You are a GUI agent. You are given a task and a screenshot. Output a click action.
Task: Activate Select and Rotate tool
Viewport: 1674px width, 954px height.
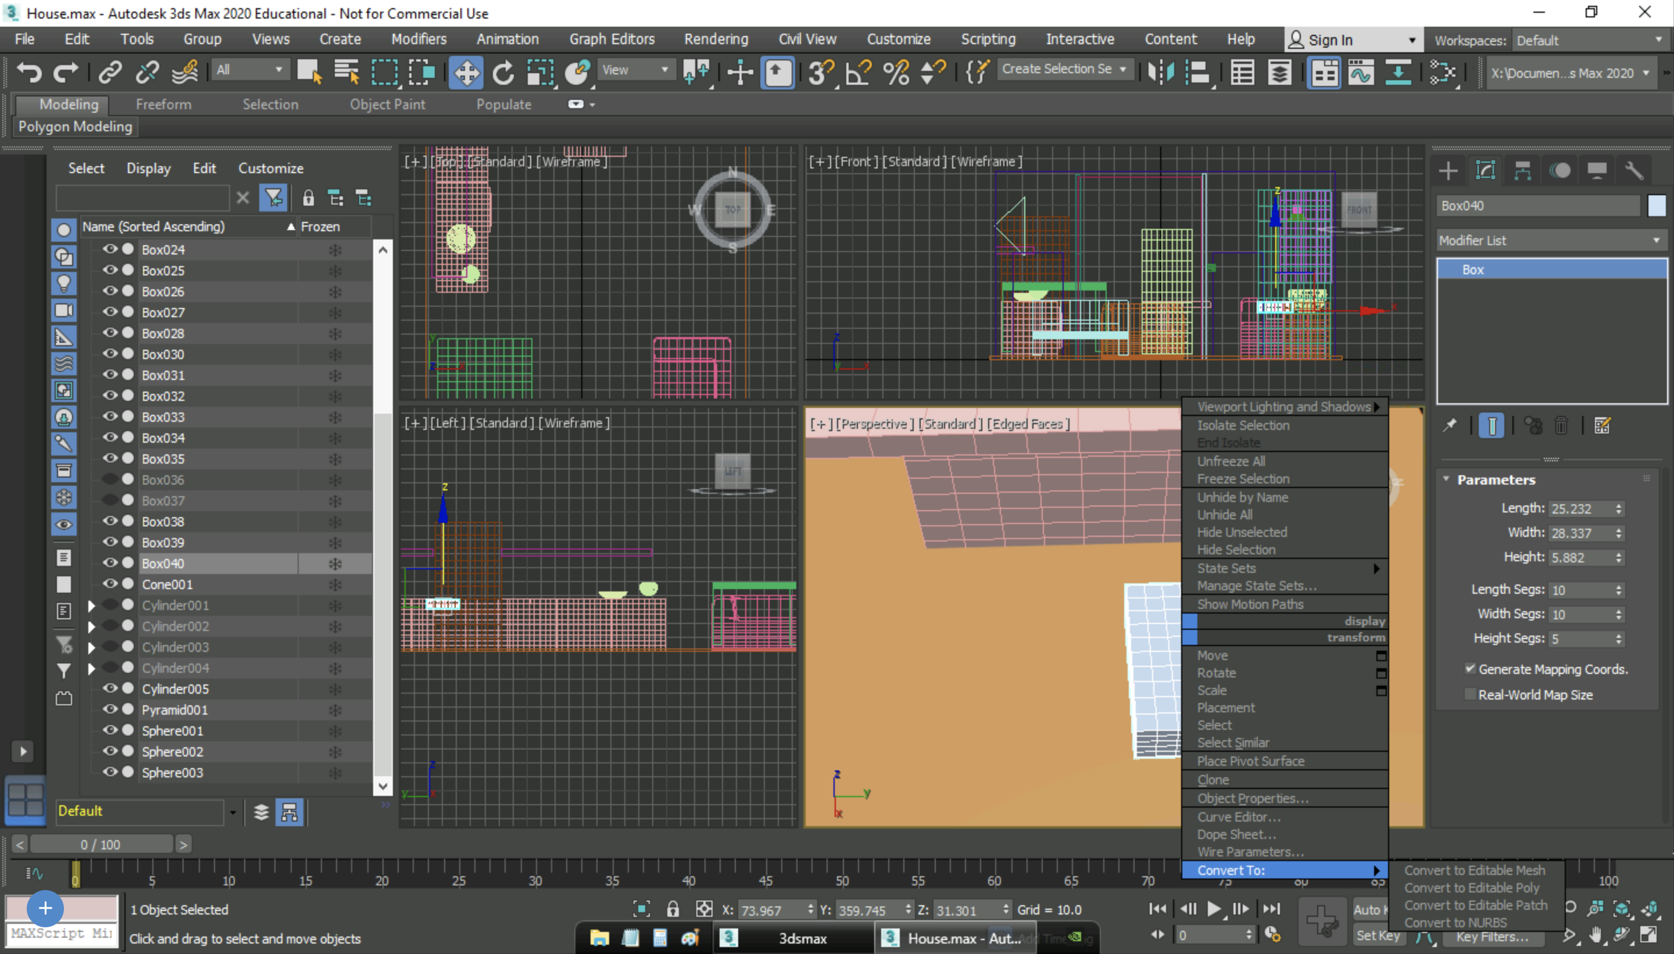503,72
